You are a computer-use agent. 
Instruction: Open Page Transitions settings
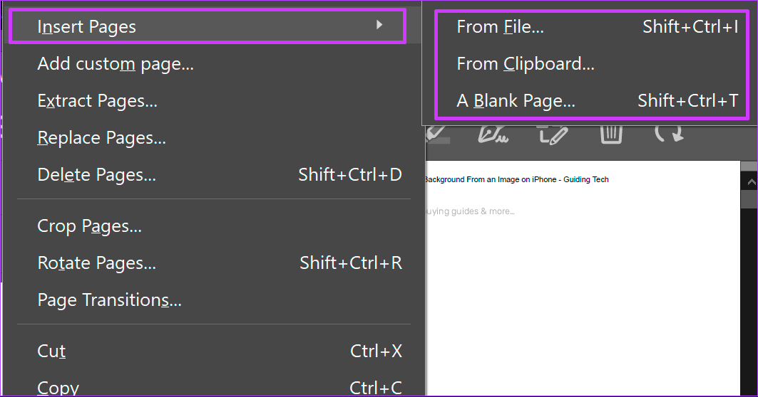(109, 300)
